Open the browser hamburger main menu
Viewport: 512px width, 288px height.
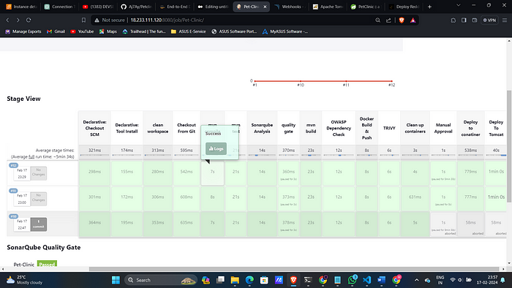pyautogui.click(x=505, y=20)
